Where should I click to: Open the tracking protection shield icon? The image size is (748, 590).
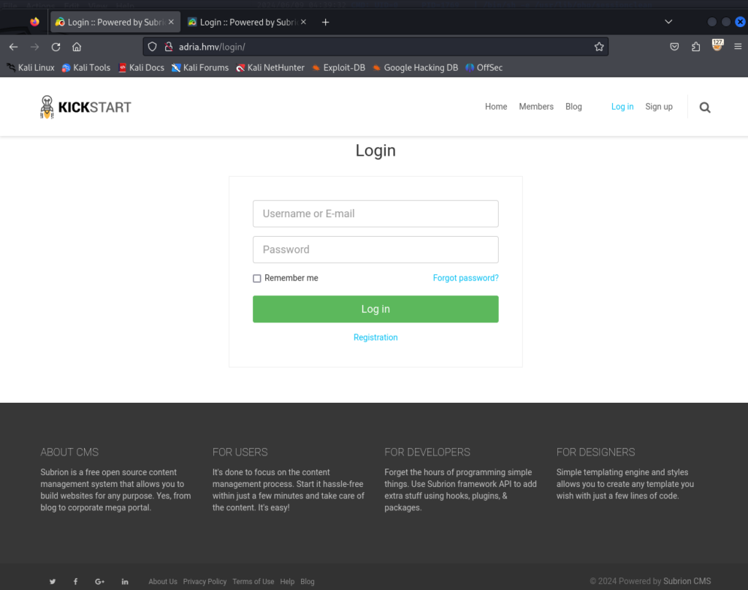[152, 47]
